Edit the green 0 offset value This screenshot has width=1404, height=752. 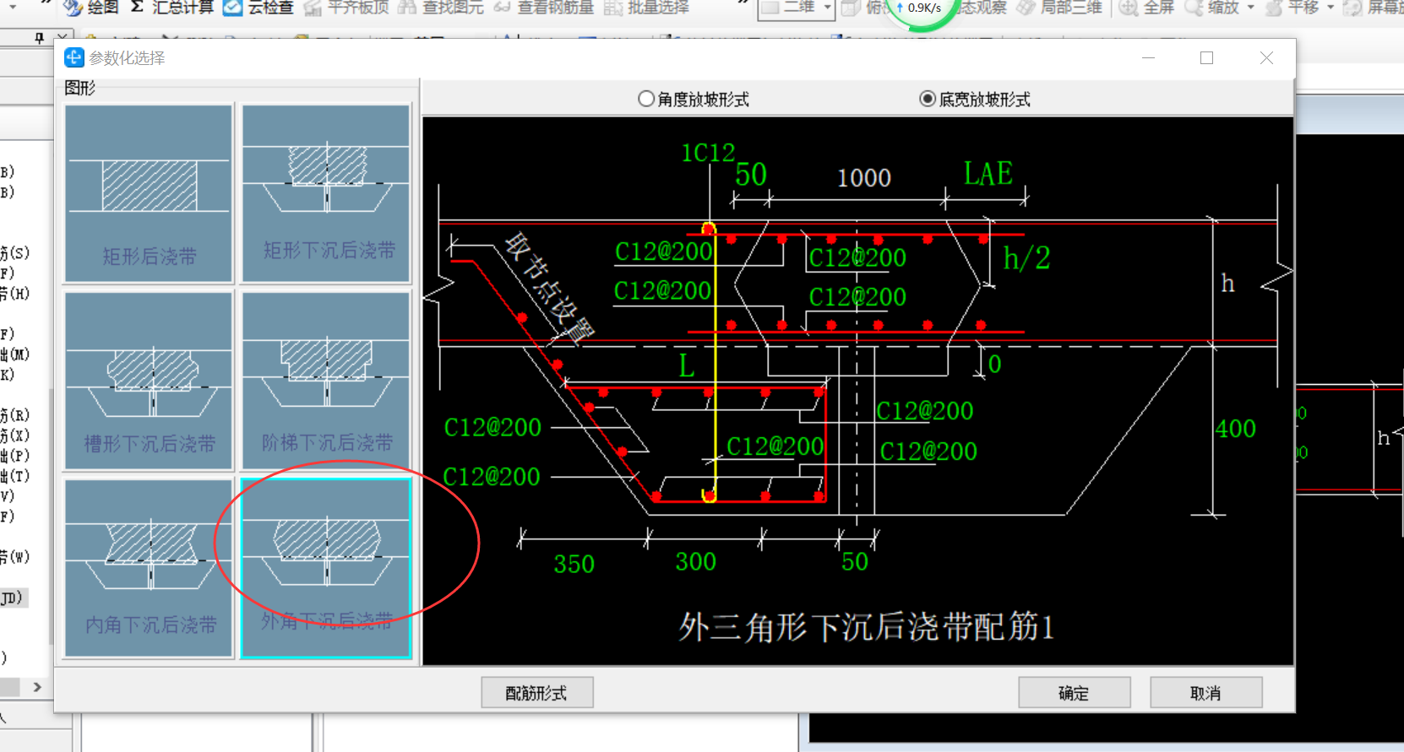[x=995, y=364]
